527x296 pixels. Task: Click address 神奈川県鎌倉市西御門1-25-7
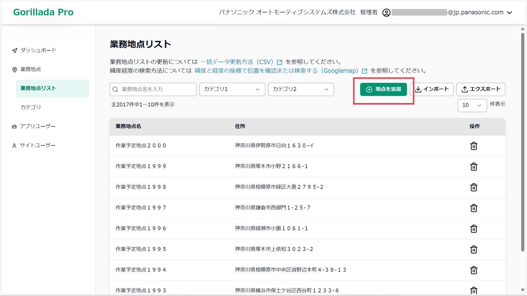273,208
